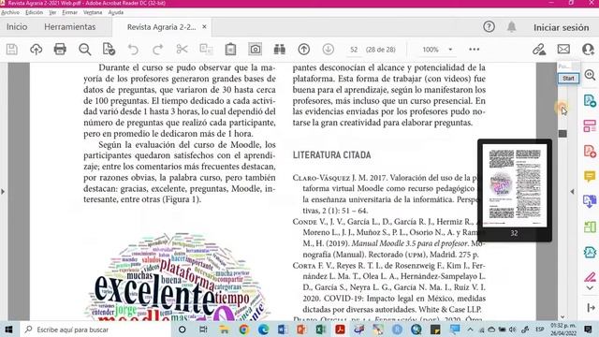
Task: Click the Paste clipboard icon
Action: pyautogui.click(x=230, y=50)
